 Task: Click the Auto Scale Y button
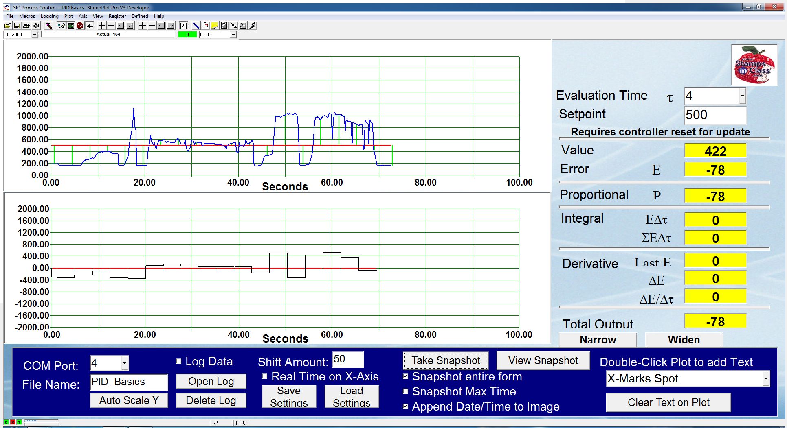pyautogui.click(x=129, y=400)
